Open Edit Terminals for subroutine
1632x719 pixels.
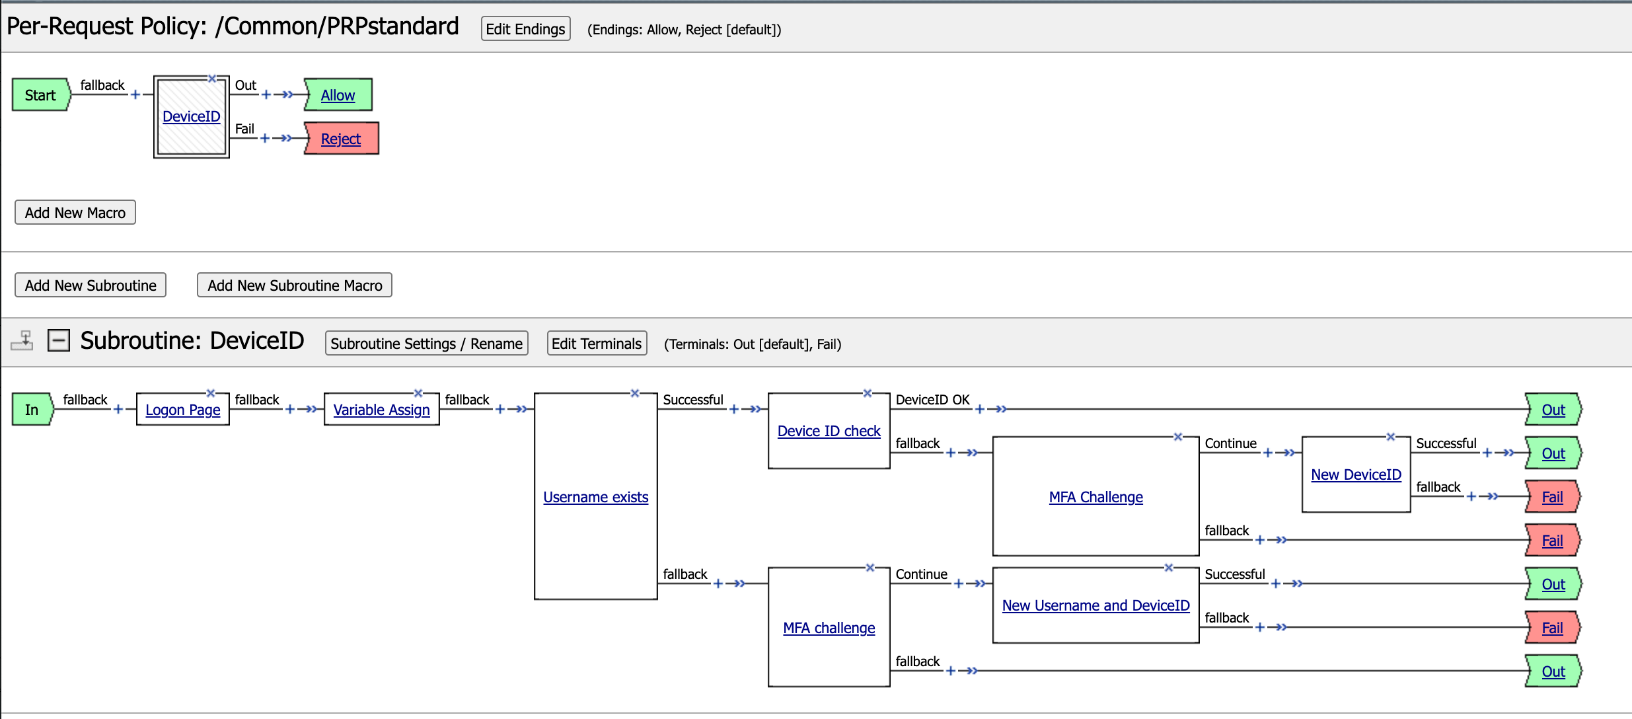597,344
